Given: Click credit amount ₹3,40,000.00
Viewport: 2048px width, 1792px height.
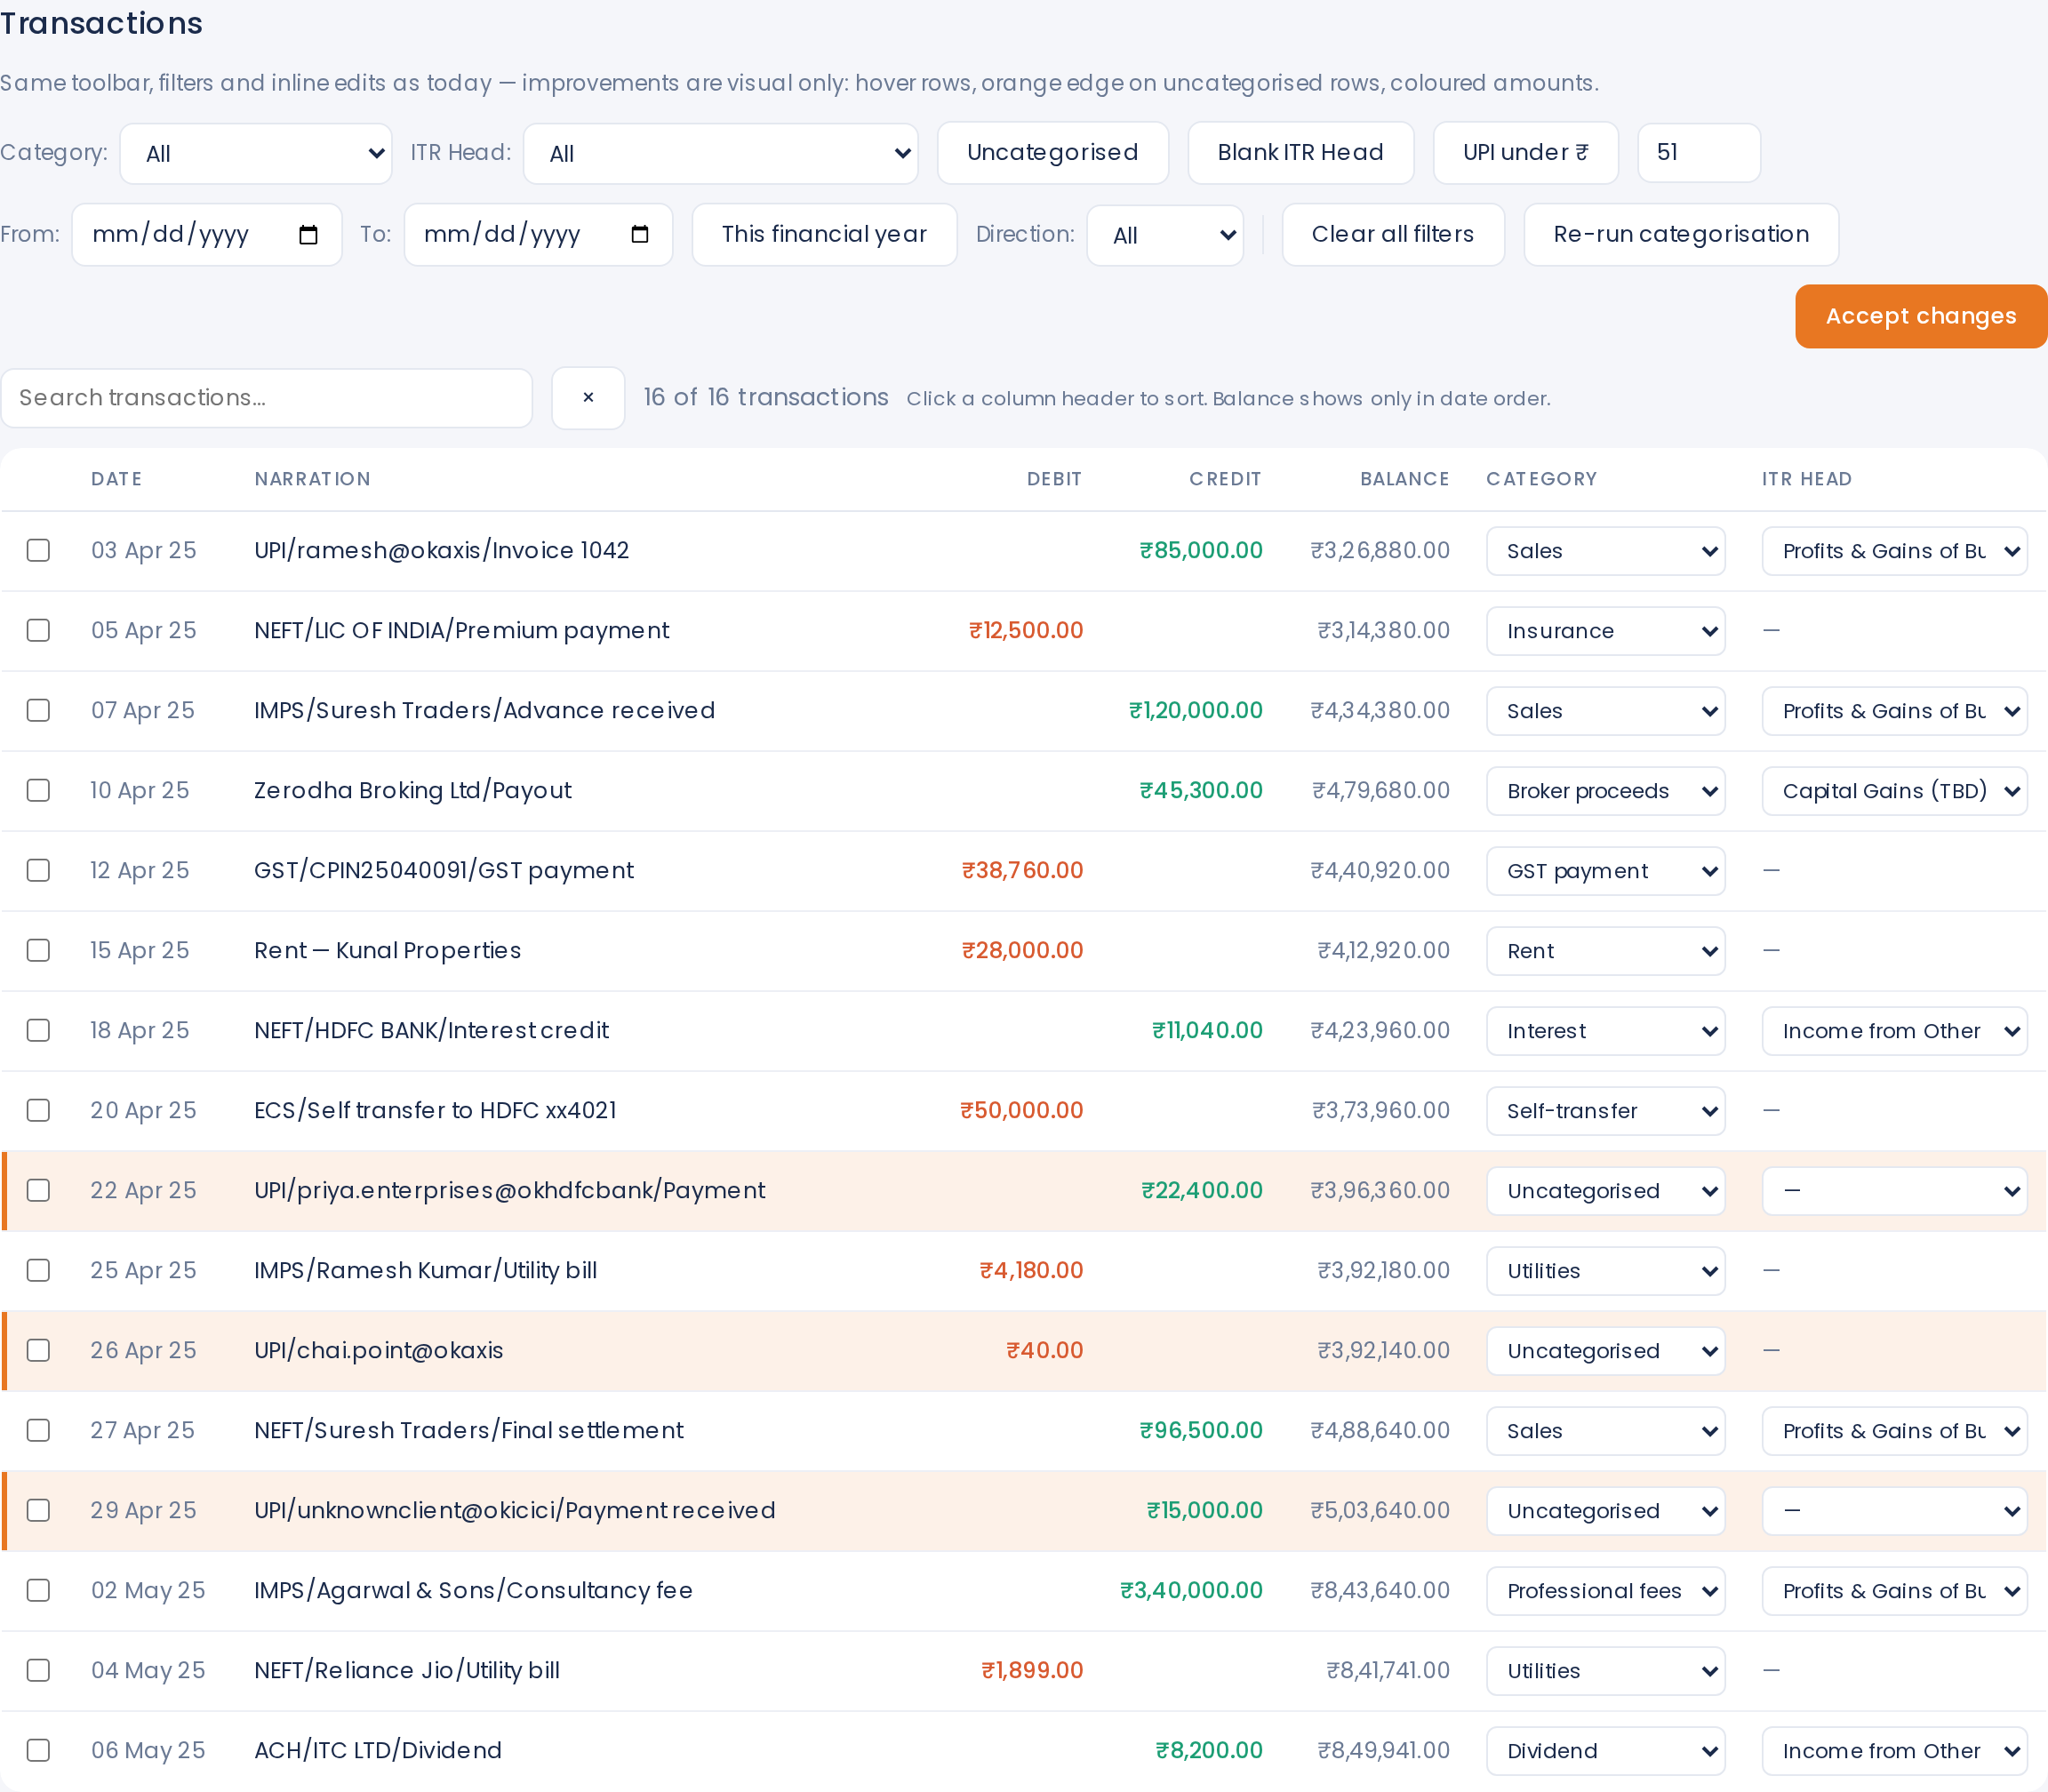Looking at the screenshot, I should tap(1191, 1591).
